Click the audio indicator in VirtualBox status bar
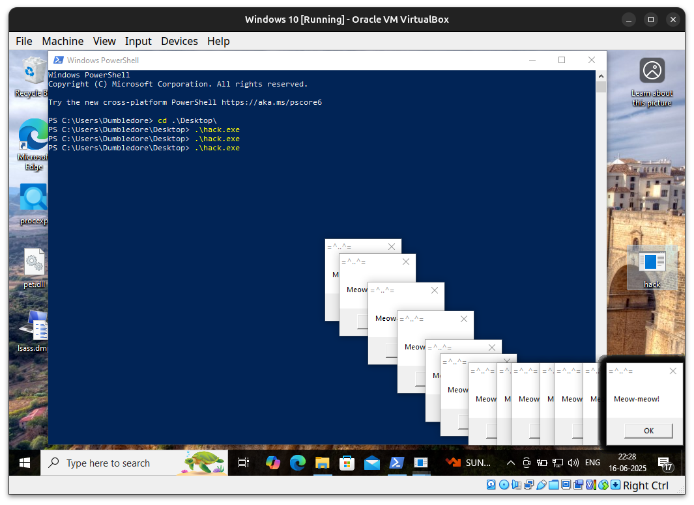 click(516, 485)
